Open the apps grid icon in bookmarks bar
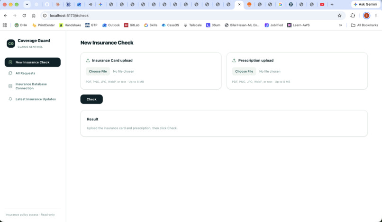The width and height of the screenshot is (382, 222). tap(5, 25)
